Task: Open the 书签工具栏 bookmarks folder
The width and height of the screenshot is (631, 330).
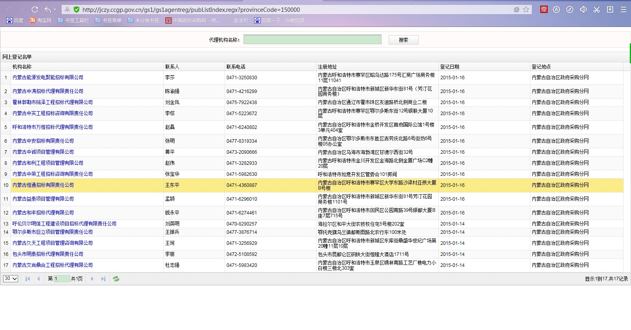Action: point(73,21)
